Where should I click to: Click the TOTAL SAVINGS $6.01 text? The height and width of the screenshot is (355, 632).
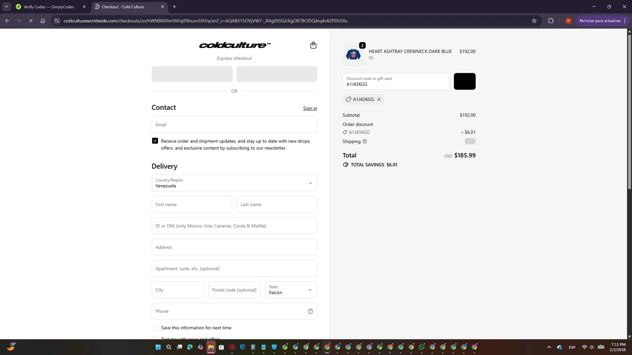click(374, 165)
